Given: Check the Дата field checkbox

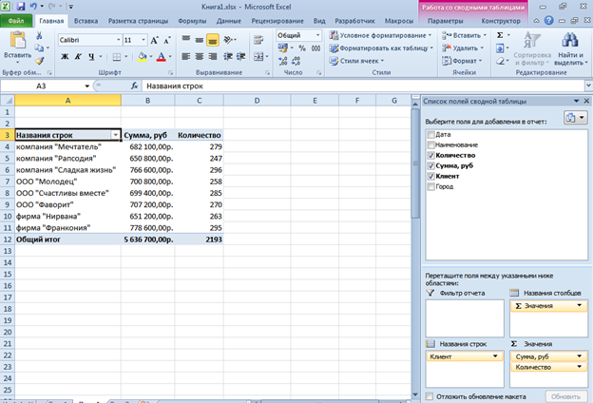Looking at the screenshot, I should pyautogui.click(x=431, y=134).
